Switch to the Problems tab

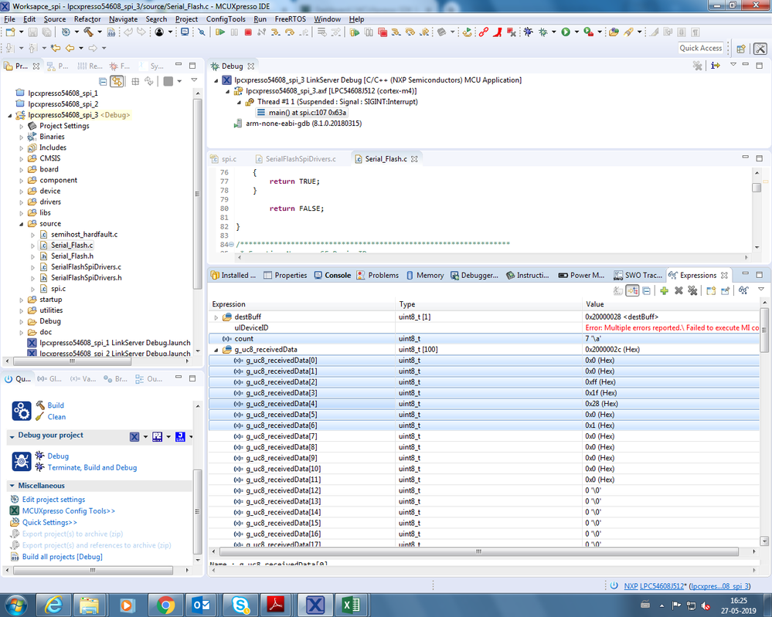(378, 275)
